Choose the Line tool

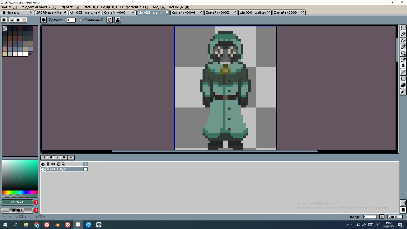click(x=403, y=73)
